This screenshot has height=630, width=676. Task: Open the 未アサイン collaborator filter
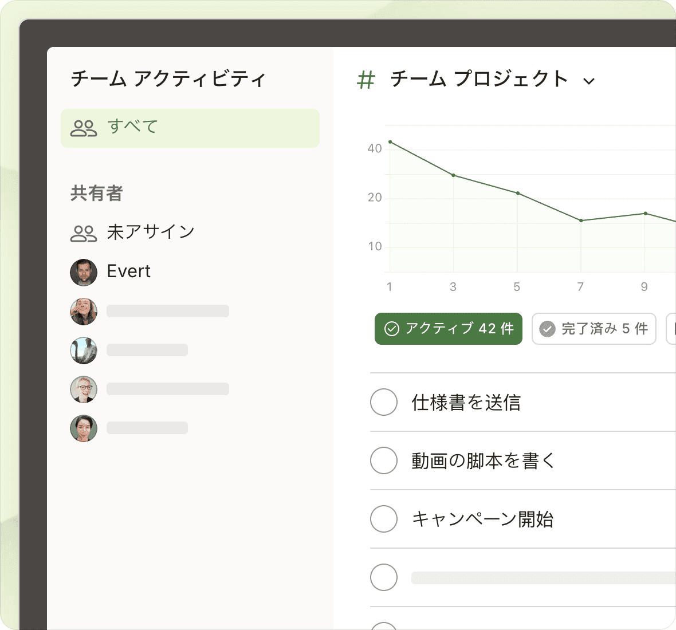(x=151, y=232)
